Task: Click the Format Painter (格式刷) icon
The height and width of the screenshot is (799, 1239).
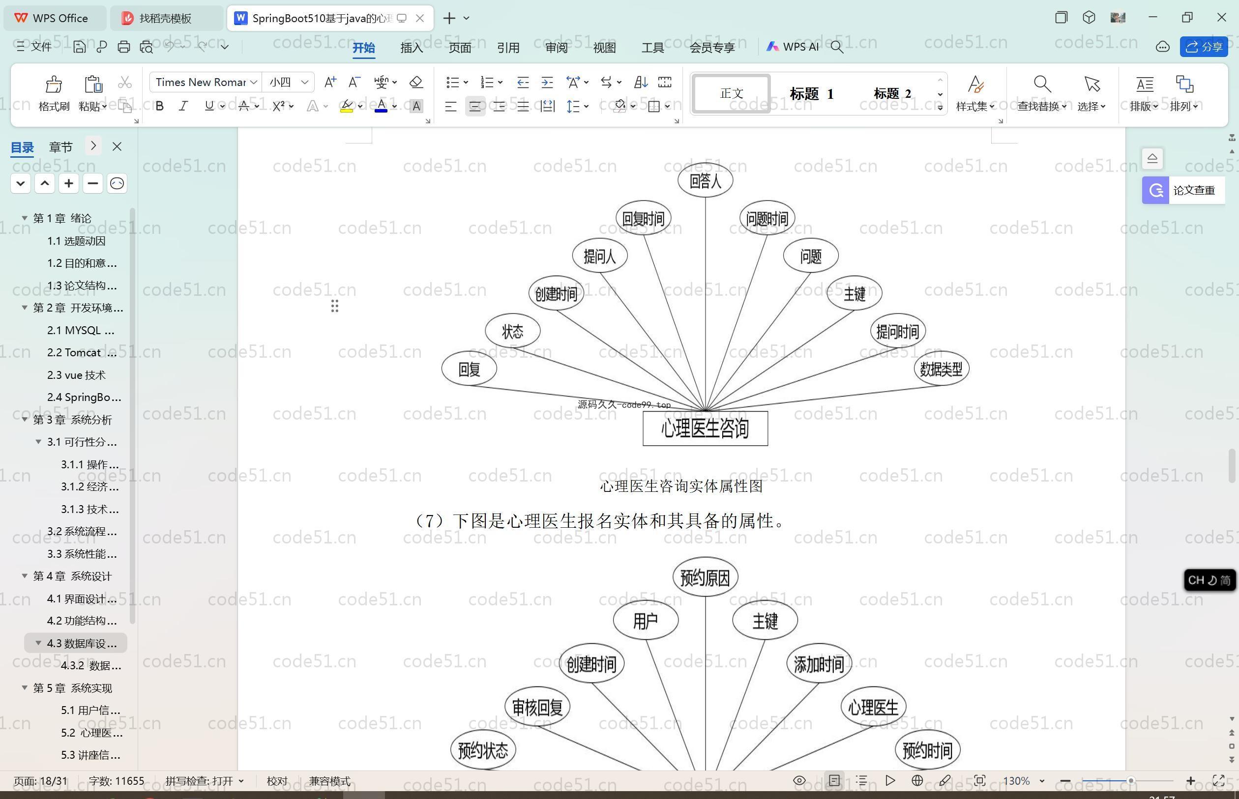Action: click(54, 84)
